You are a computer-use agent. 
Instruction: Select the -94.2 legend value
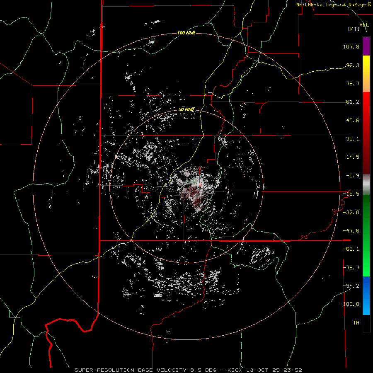click(351, 286)
